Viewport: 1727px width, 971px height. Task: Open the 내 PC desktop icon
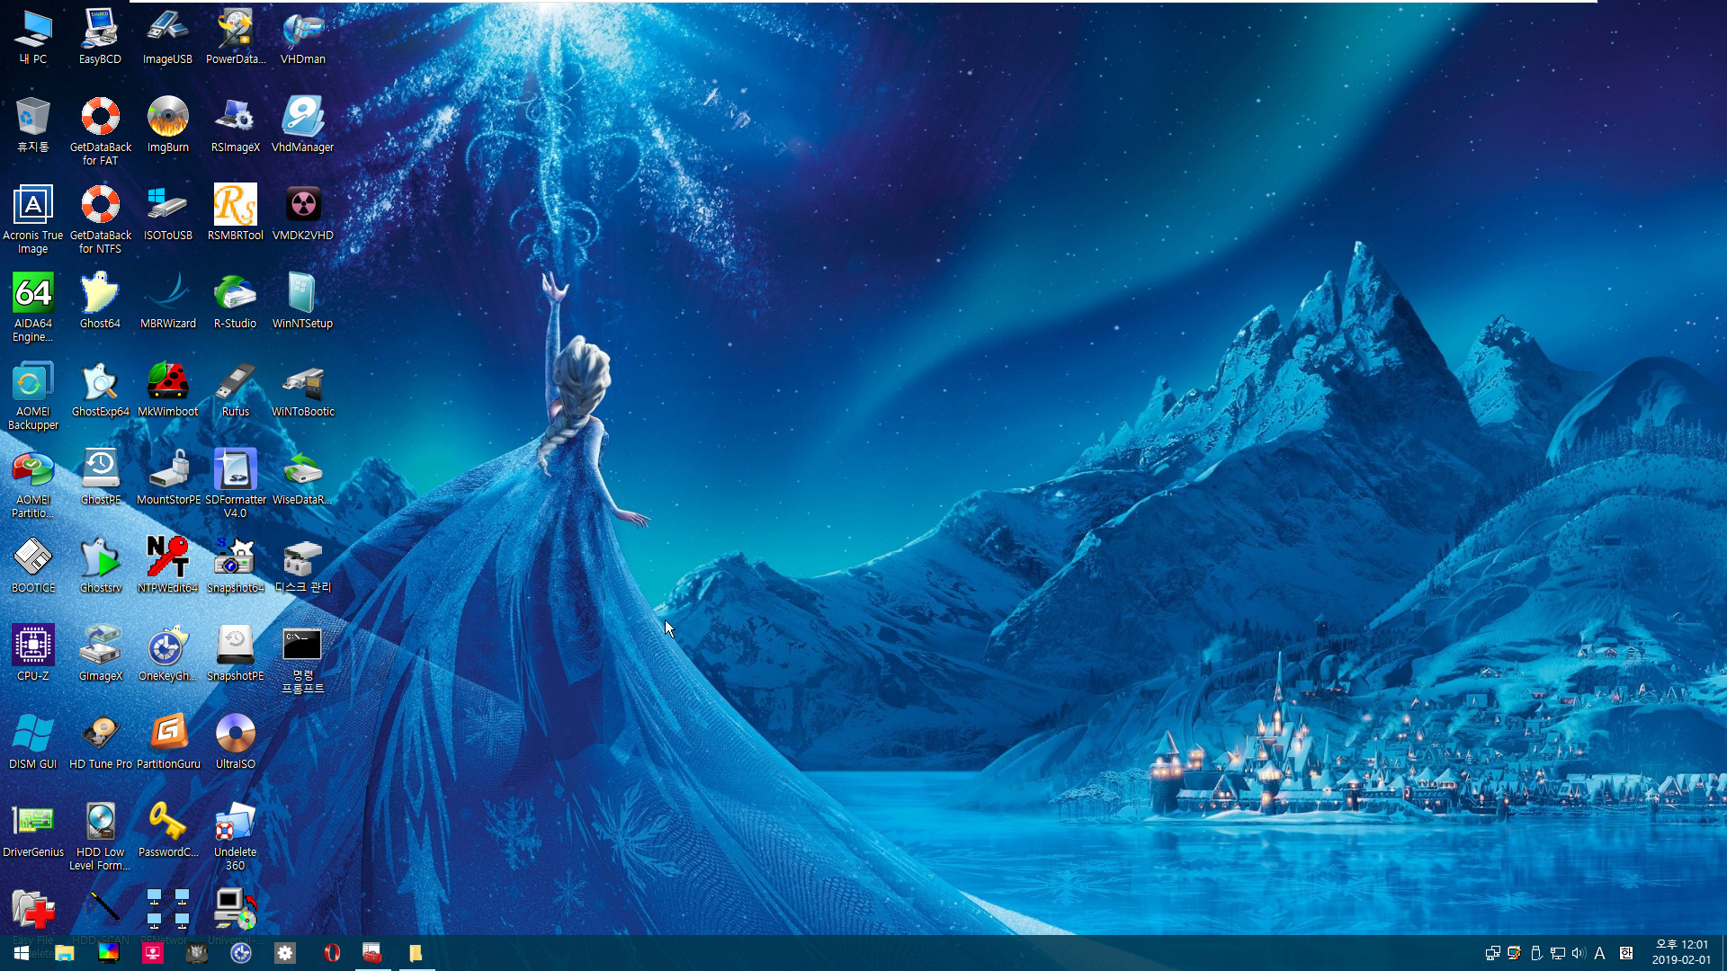coord(33,37)
